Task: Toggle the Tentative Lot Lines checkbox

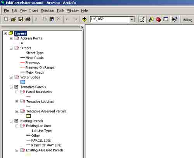Action: point(23,101)
